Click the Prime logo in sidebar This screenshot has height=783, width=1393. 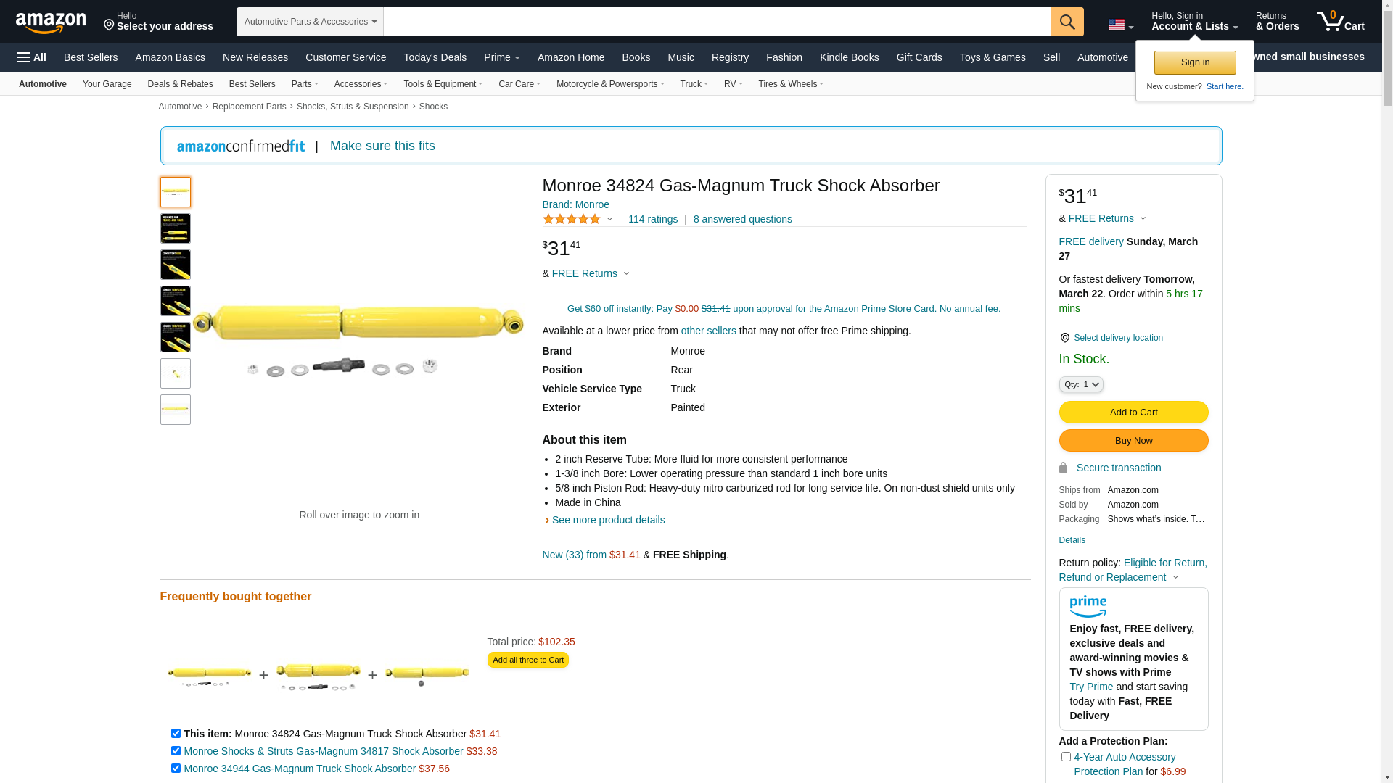tap(1088, 606)
